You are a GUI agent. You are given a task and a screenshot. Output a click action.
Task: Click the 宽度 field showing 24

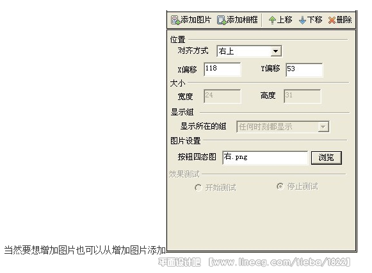[222, 96]
